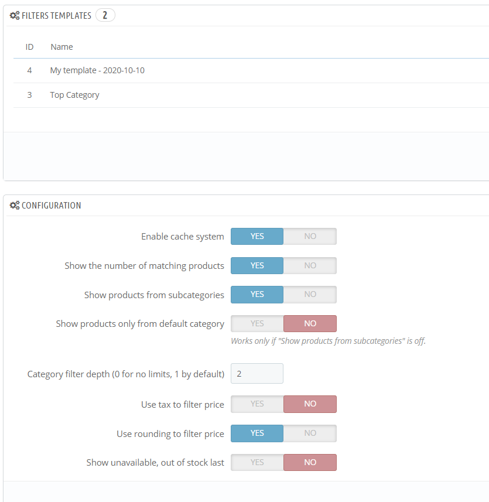Enable Use tax to filter price
489x502 pixels.
click(257, 404)
